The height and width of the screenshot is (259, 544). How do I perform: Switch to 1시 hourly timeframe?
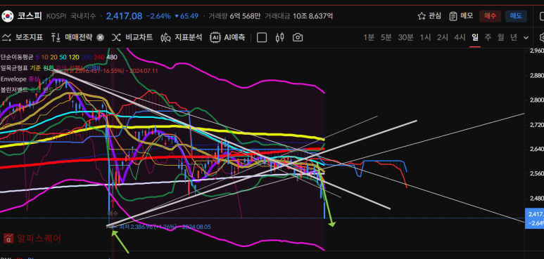coord(425,37)
